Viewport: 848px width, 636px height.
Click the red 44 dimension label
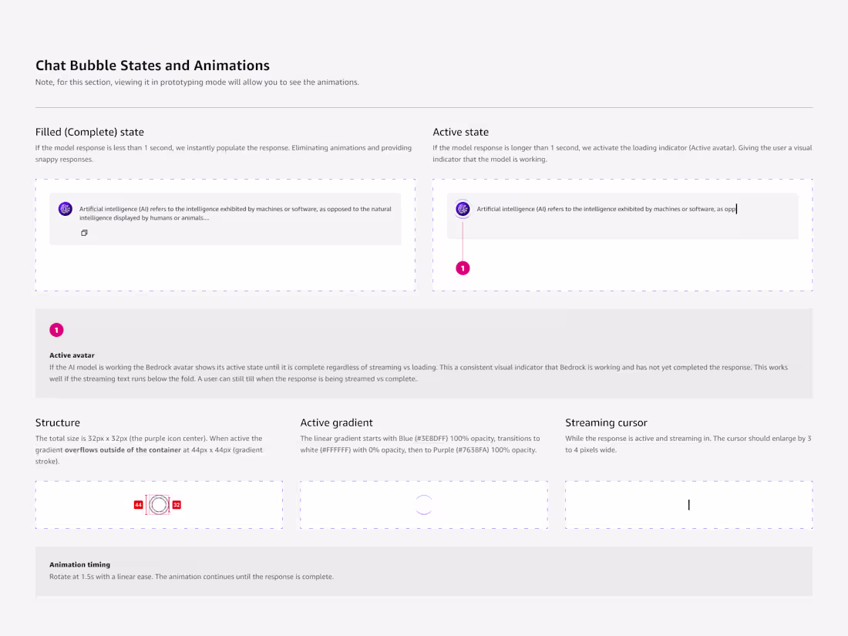tap(138, 505)
